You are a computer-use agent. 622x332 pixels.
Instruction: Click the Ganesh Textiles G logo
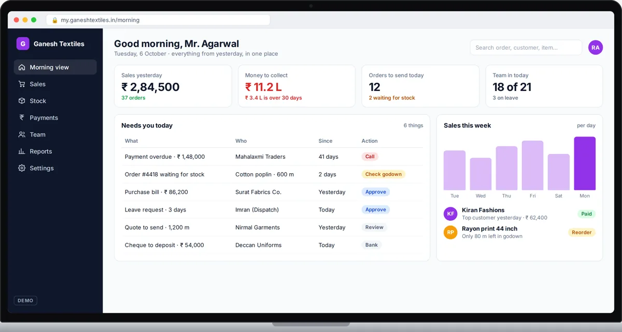(x=23, y=44)
